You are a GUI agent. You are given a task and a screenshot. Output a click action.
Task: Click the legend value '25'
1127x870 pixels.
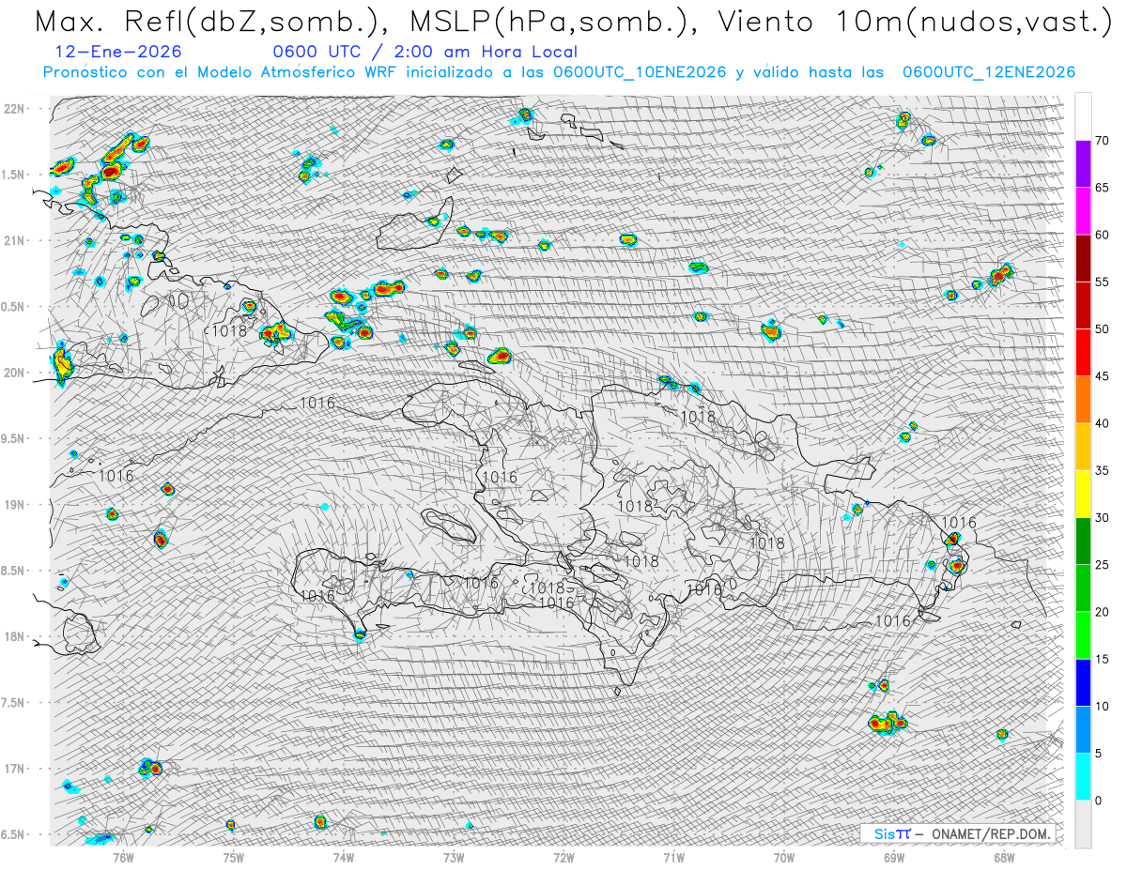click(1103, 565)
